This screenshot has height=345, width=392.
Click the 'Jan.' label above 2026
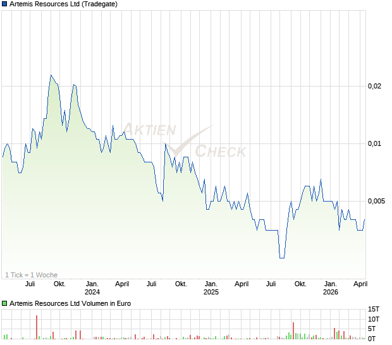coord(331,284)
